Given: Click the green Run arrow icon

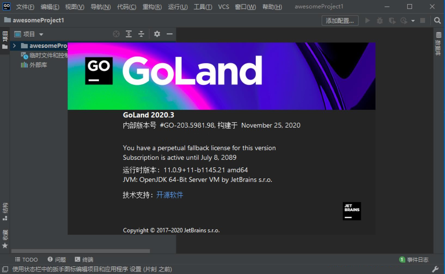Looking at the screenshot, I should pyautogui.click(x=367, y=21).
